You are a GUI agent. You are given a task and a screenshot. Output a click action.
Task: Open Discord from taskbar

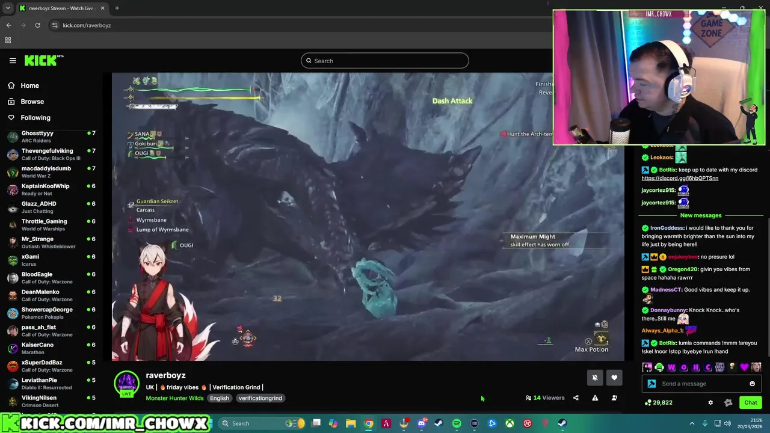pyautogui.click(x=422, y=423)
